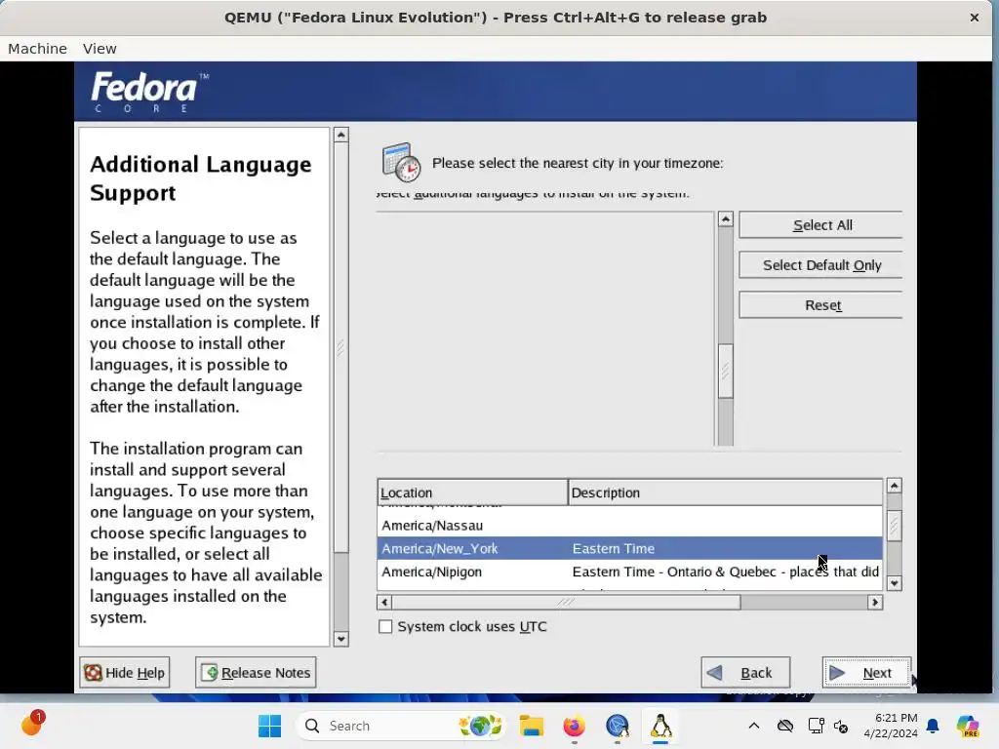
Task: Open the View menu in QEMU
Action: [100, 49]
